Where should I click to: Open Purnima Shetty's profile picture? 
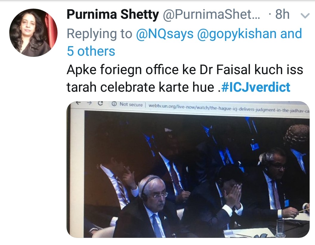tap(33, 33)
